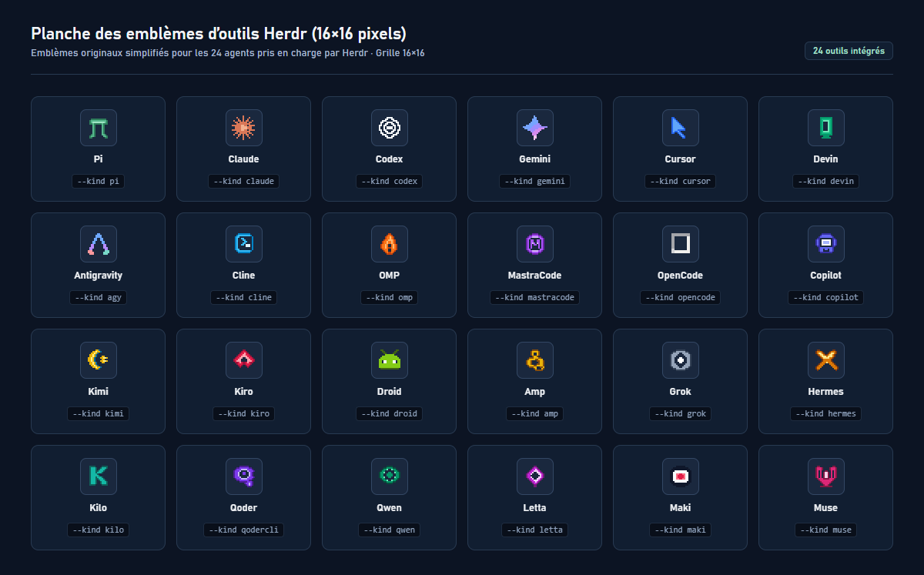Click the Qwen green ring emblem
The width and height of the screenshot is (924, 575).
[389, 476]
